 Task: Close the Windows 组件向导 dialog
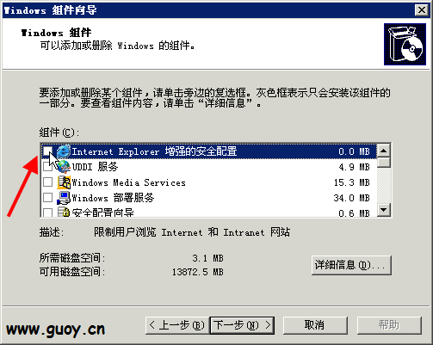coord(421,10)
